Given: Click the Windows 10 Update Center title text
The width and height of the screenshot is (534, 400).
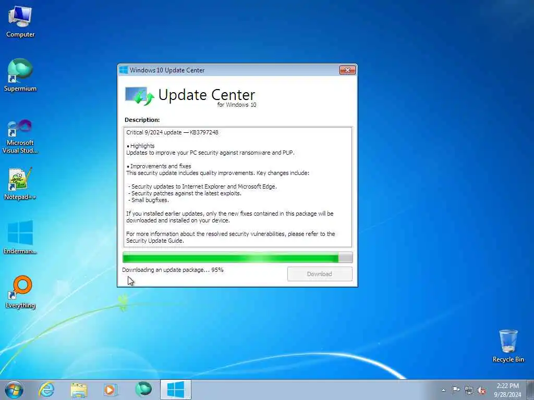Looking at the screenshot, I should [x=167, y=70].
